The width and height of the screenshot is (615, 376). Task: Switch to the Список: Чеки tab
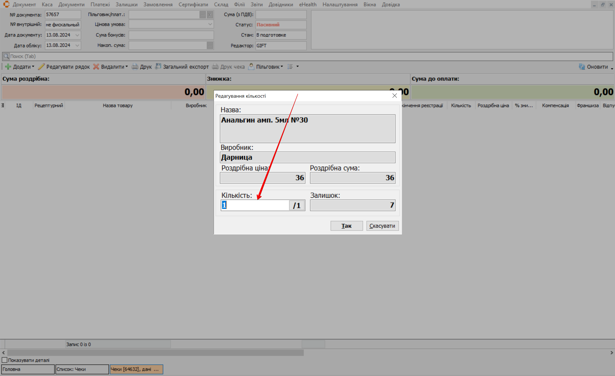pos(82,369)
